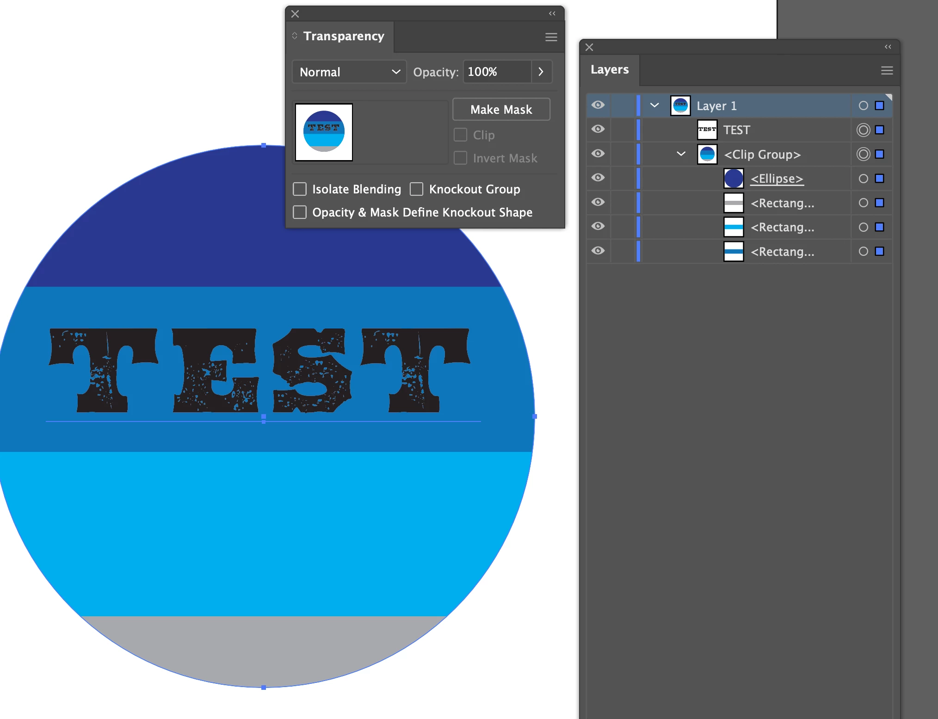
Task: Collapse the Layers panel with the double-arrow icon
Action: 888,47
